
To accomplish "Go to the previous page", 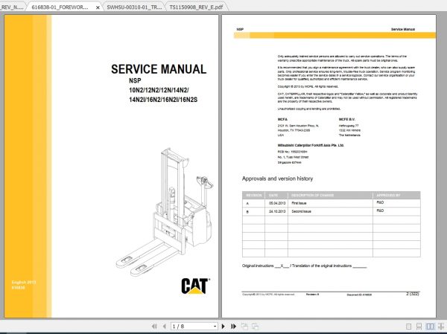I will click(164, 327).
